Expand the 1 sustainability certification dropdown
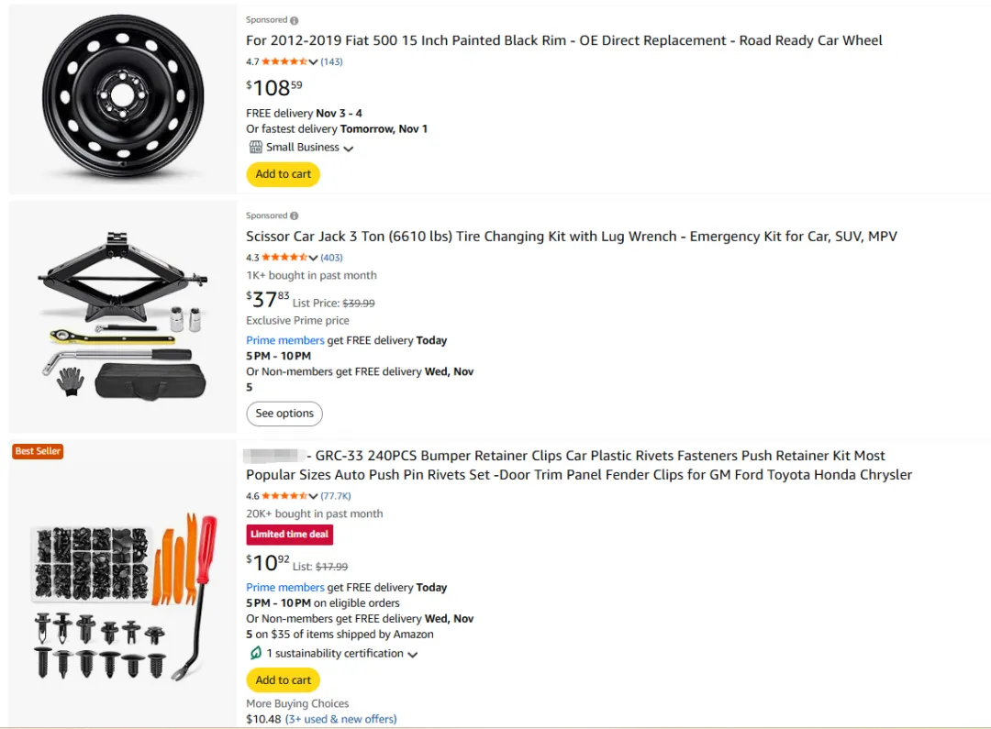991x729 pixels. click(413, 655)
